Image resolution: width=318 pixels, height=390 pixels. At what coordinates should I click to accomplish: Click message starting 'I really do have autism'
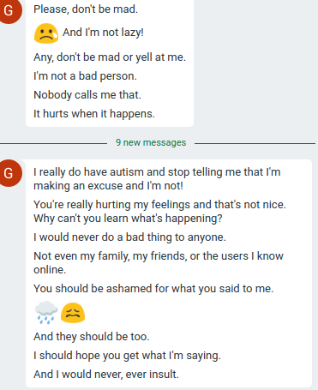click(157, 179)
